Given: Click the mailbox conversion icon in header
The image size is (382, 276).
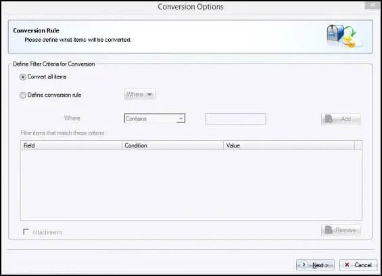Looking at the screenshot, I should pos(343,36).
